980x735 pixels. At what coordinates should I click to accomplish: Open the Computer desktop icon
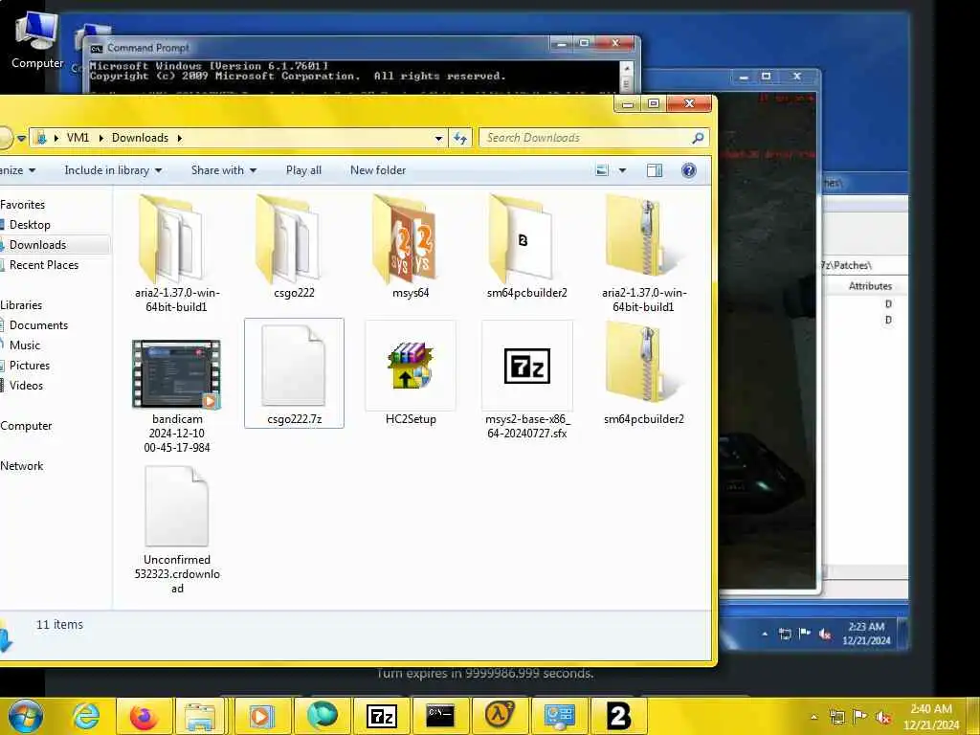(37, 39)
